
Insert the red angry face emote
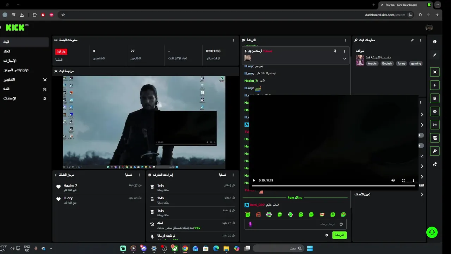[258, 214]
